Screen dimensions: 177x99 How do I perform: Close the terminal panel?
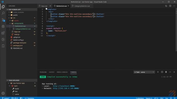pyautogui.click(x=174, y=72)
